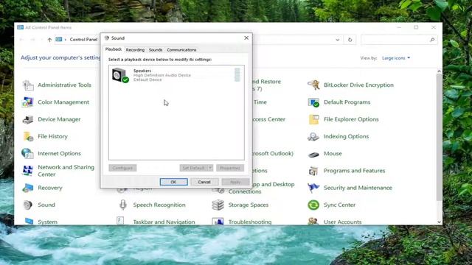472x265 pixels.
Task: Open Storage Spaces icon
Action: pyautogui.click(x=218, y=205)
